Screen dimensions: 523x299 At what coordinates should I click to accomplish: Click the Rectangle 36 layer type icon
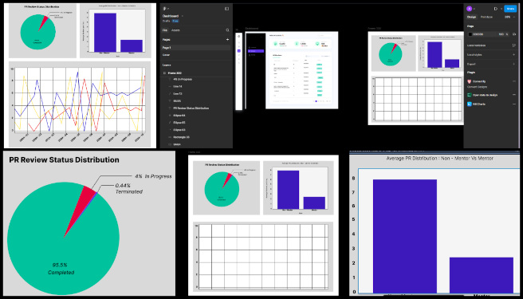pyautogui.click(x=170, y=137)
